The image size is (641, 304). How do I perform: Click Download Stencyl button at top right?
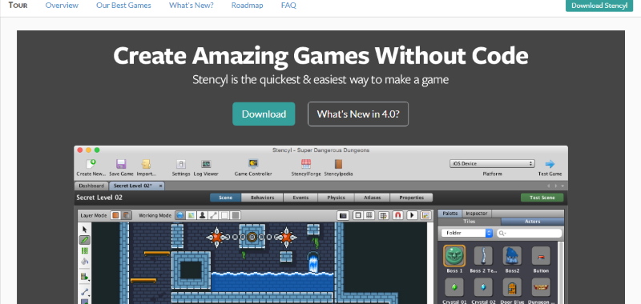point(599,6)
